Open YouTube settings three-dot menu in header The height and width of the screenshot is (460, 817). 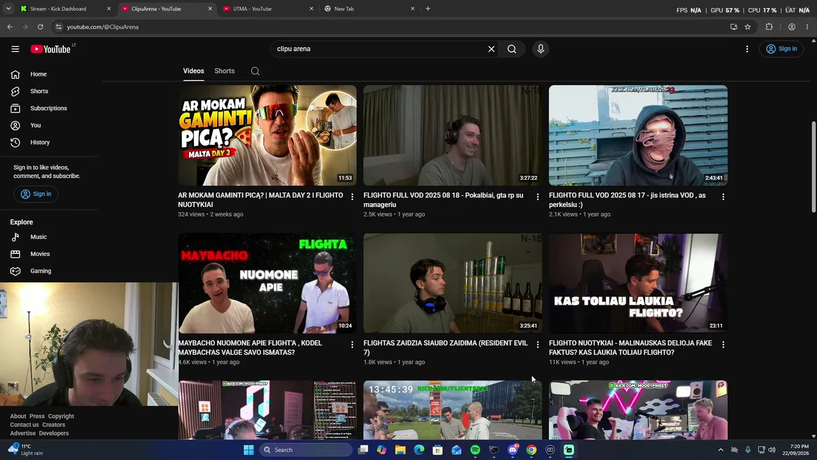pyautogui.click(x=747, y=49)
